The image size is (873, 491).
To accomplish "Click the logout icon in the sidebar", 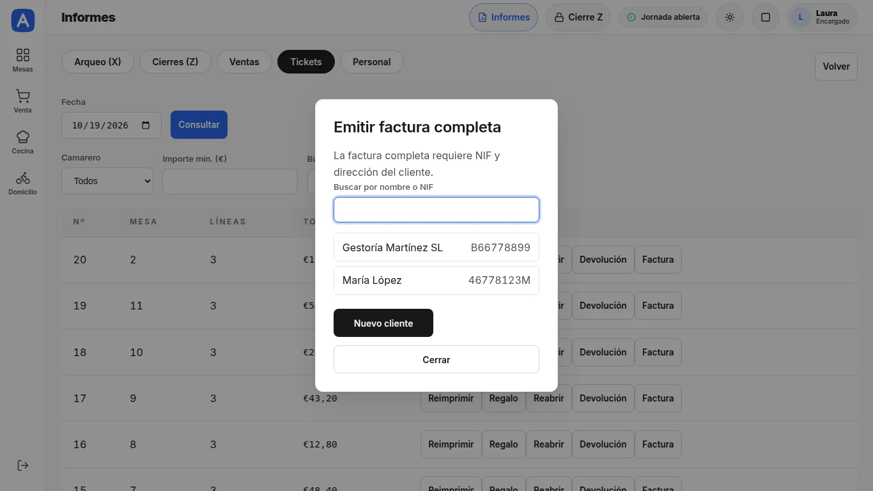I will coord(23,465).
